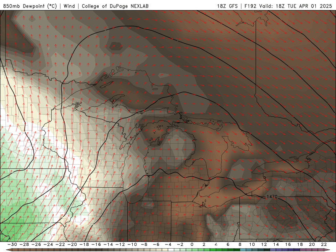336x252 pixels.
Task: Click the '850mb Dewpoint (°C)' title text
Action: tap(30, 6)
